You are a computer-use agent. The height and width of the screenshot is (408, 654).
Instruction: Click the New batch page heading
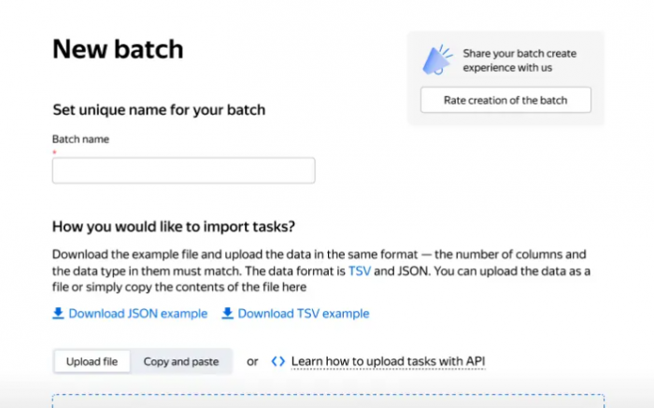click(118, 49)
